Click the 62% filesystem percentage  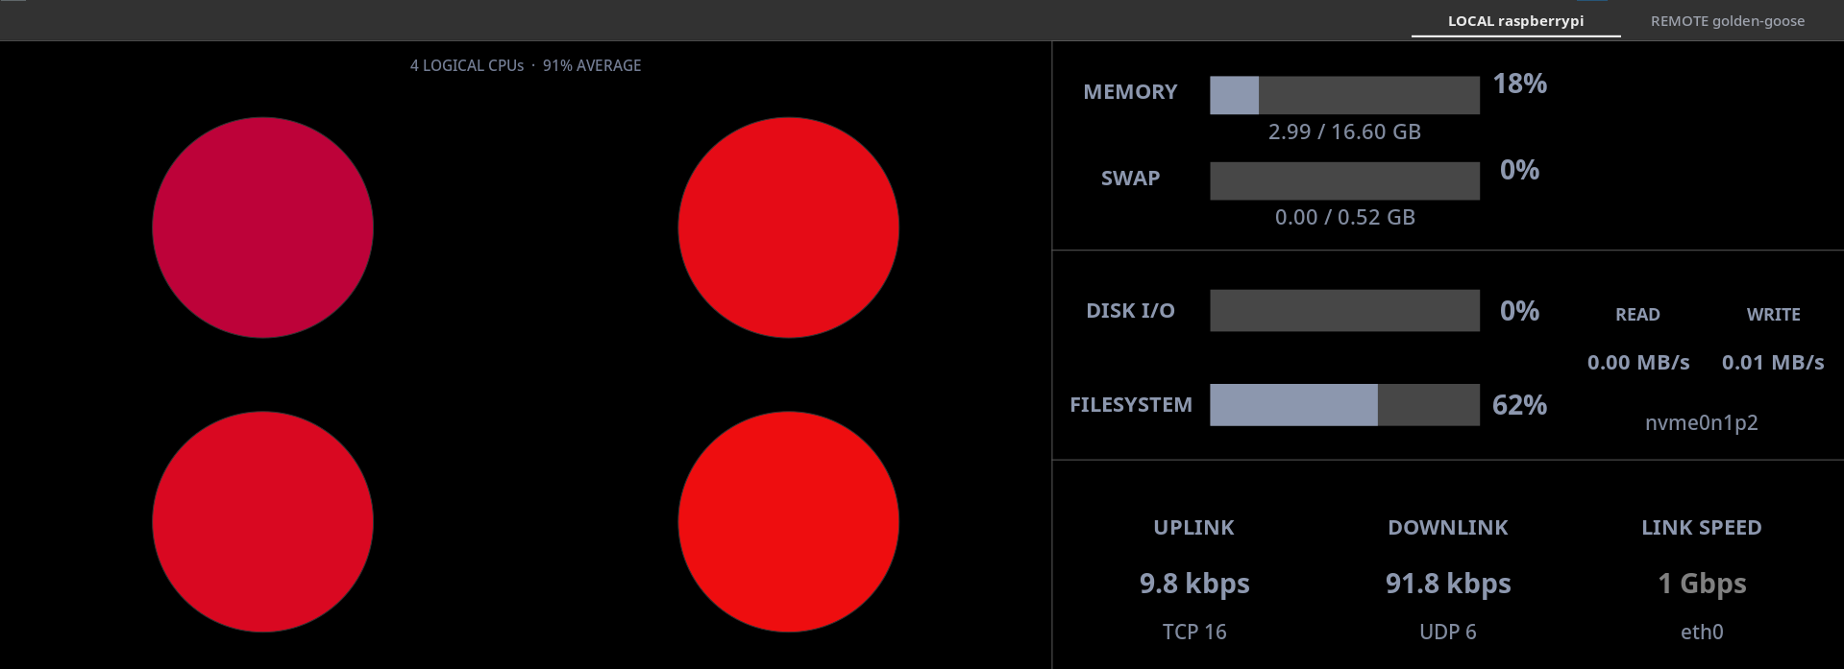[x=1519, y=405]
